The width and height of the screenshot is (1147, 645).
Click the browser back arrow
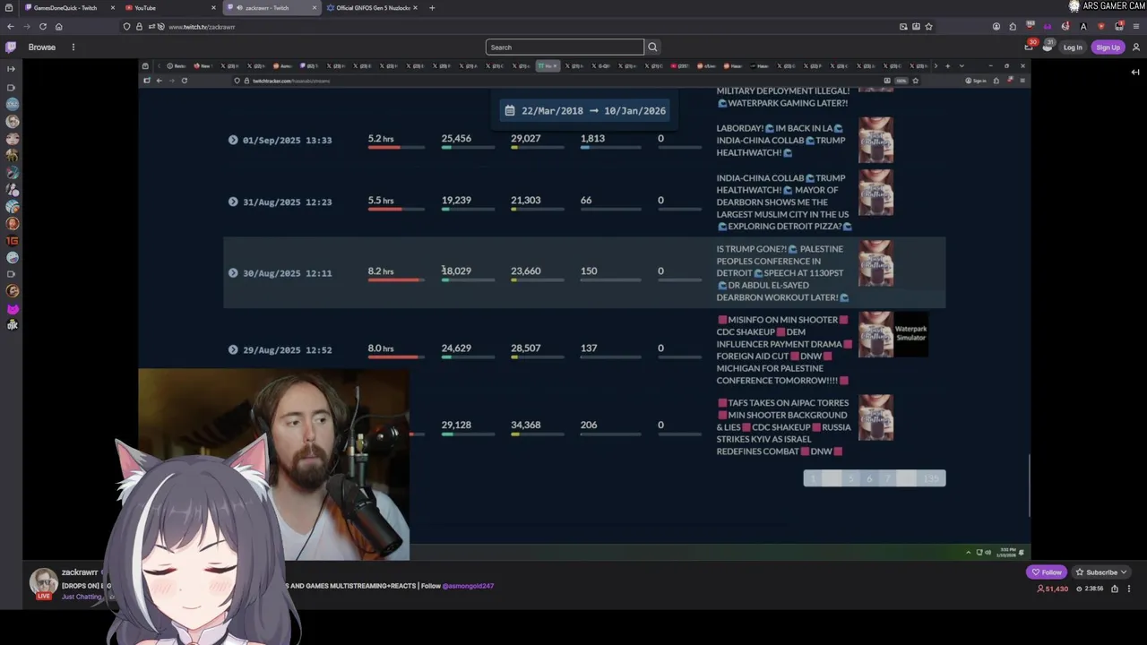point(10,27)
